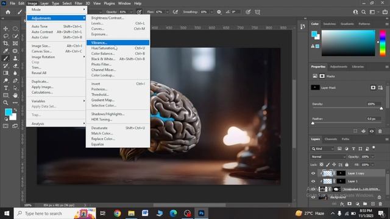The image size is (390, 219).
Task: Switch to the Channels tab
Action: tap(331, 139)
